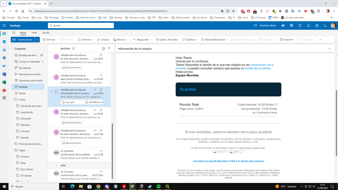Open Clasificar dropdown
The height and width of the screenshot is (190, 338).
coord(198,40)
